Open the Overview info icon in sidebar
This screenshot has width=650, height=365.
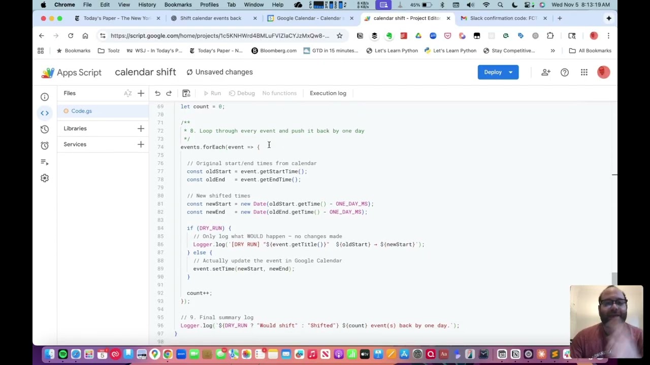click(45, 97)
